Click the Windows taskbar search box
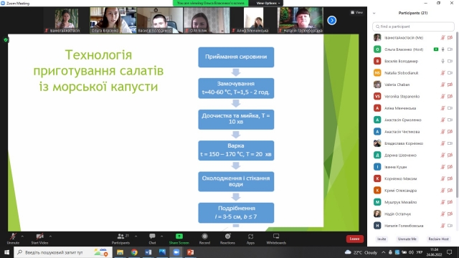Screen dimensions: 459x258 (63, 252)
